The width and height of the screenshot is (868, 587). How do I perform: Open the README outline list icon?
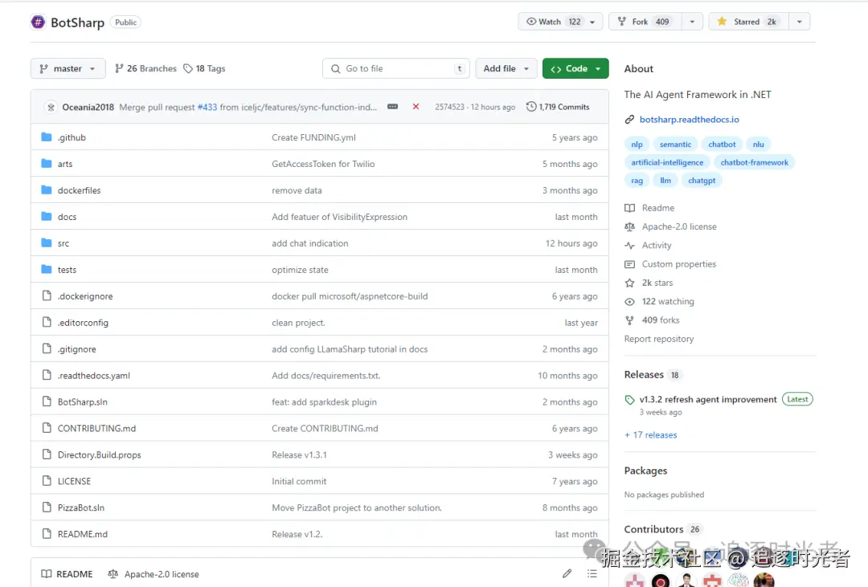(x=592, y=573)
